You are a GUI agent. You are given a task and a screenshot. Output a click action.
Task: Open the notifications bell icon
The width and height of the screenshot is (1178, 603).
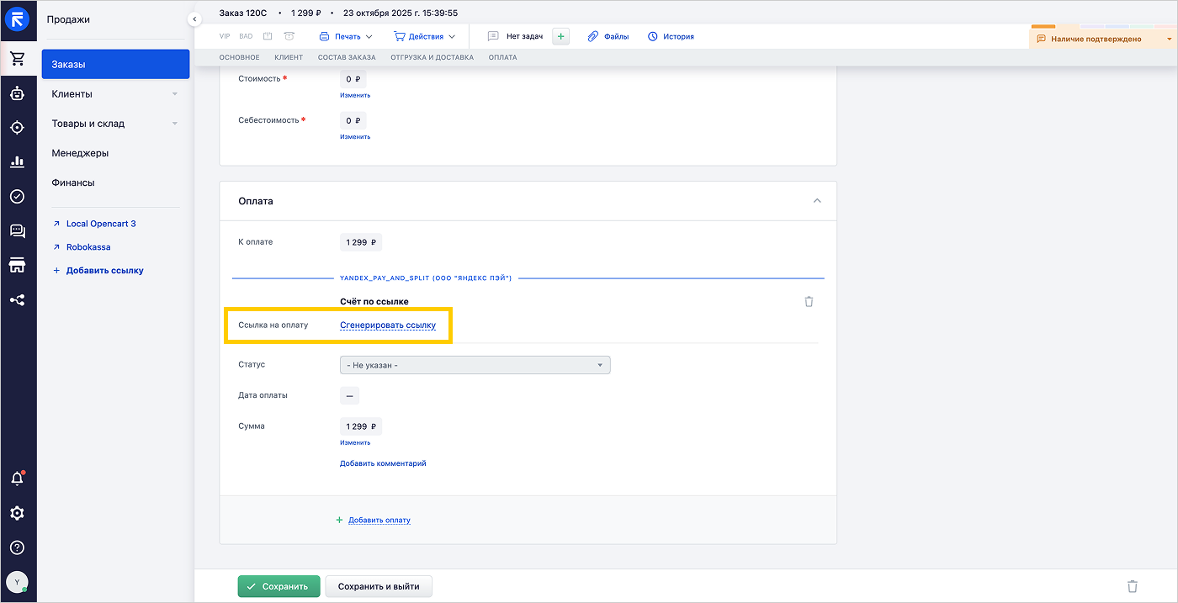(17, 479)
